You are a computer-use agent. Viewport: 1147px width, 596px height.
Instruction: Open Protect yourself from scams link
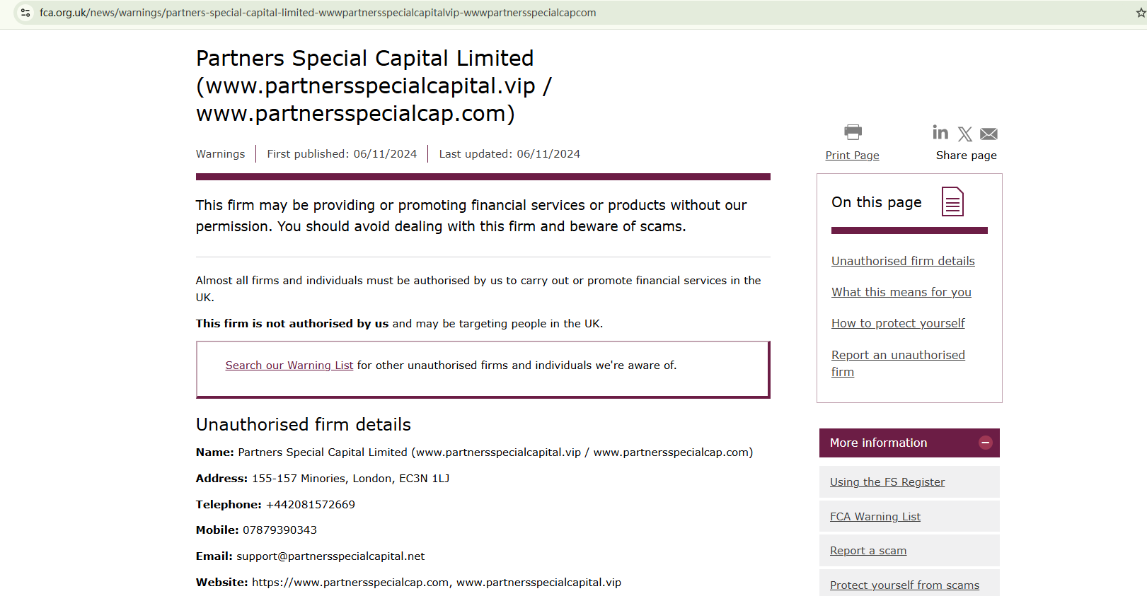904,585
